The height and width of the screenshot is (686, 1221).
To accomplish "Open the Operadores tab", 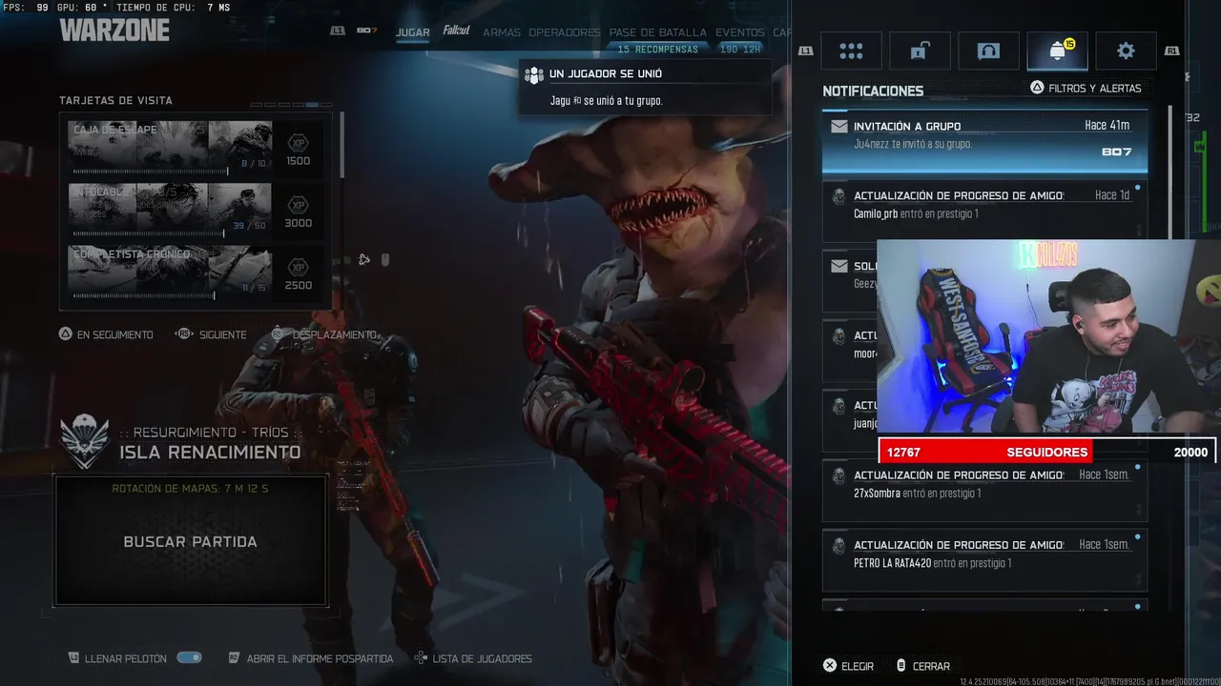I will pyautogui.click(x=565, y=32).
